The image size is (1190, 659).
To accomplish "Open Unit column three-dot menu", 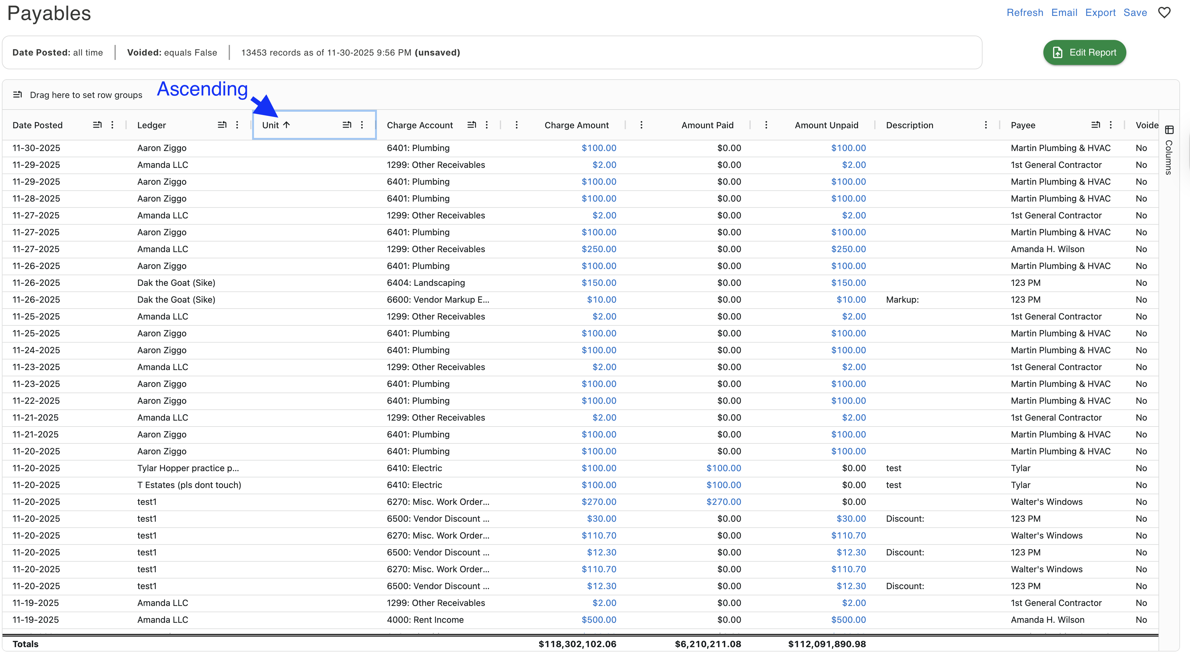I will click(362, 125).
